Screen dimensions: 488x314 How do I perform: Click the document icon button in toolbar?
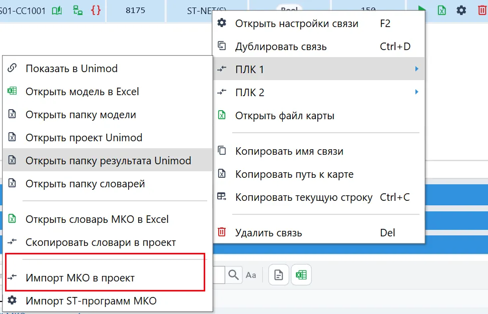279,275
